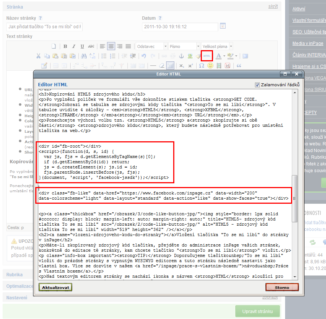Click the Název stránky input field
The image size is (326, 319).
[x=45, y=27]
